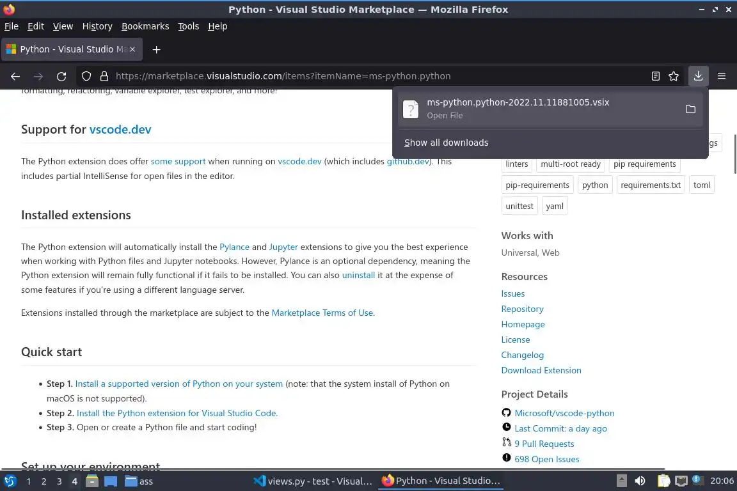This screenshot has width=737, height=491.
Task: Toggle reader view icon
Action: (656, 76)
